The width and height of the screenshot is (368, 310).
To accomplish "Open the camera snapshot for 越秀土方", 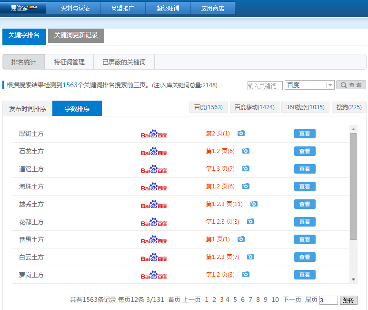I will pyautogui.click(x=254, y=204).
